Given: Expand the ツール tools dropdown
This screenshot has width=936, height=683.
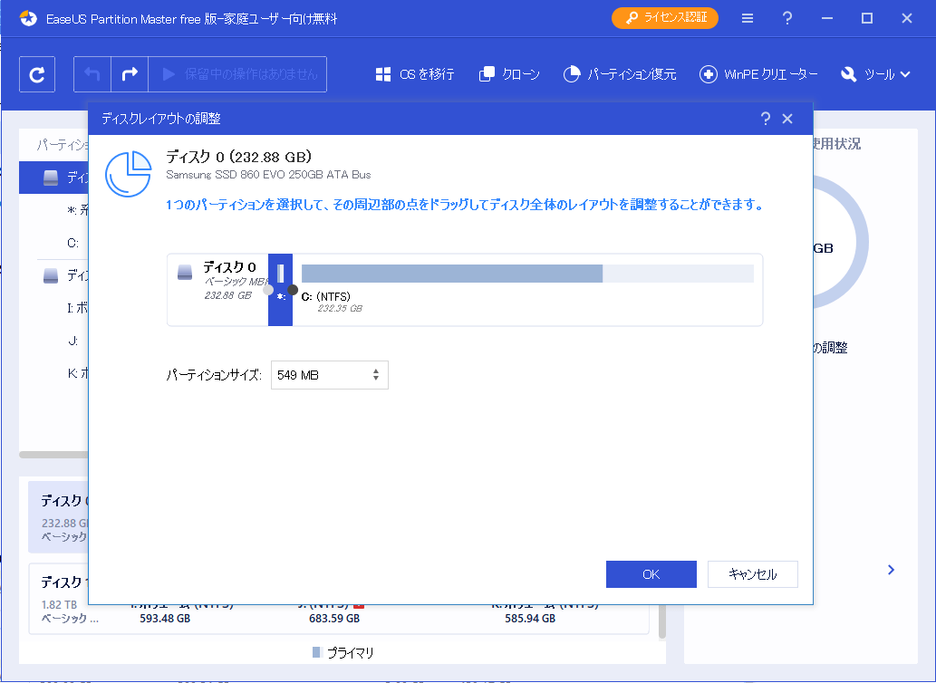Looking at the screenshot, I should [x=875, y=74].
